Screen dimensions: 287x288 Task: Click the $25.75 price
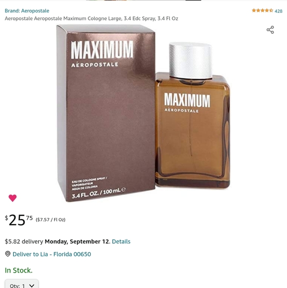[x=19, y=219]
